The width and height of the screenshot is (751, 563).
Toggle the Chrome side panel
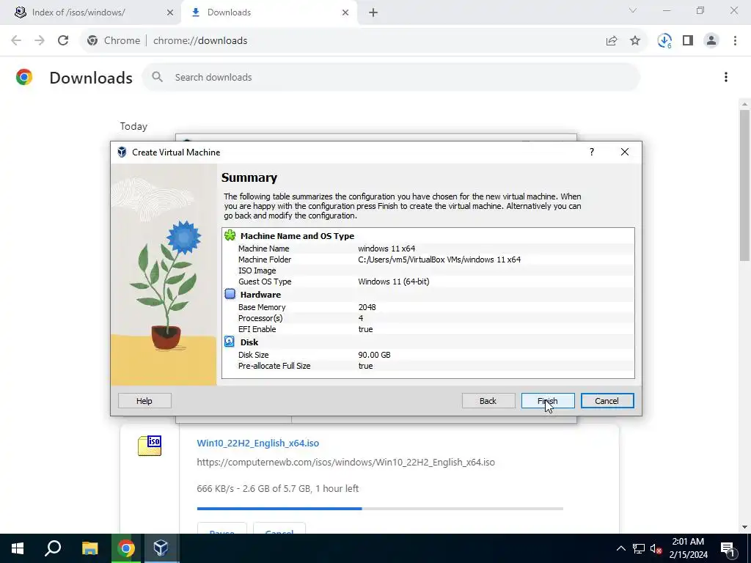[688, 41]
